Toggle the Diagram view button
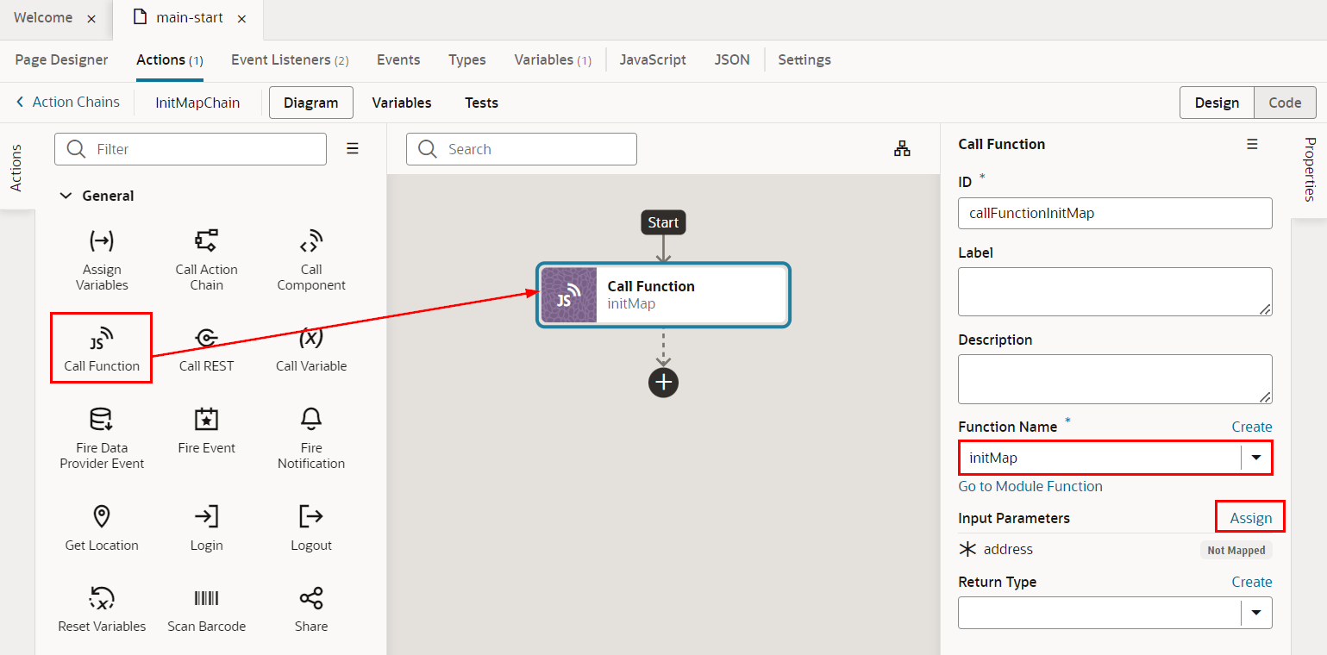Image resolution: width=1327 pixels, height=655 pixels. [x=310, y=103]
